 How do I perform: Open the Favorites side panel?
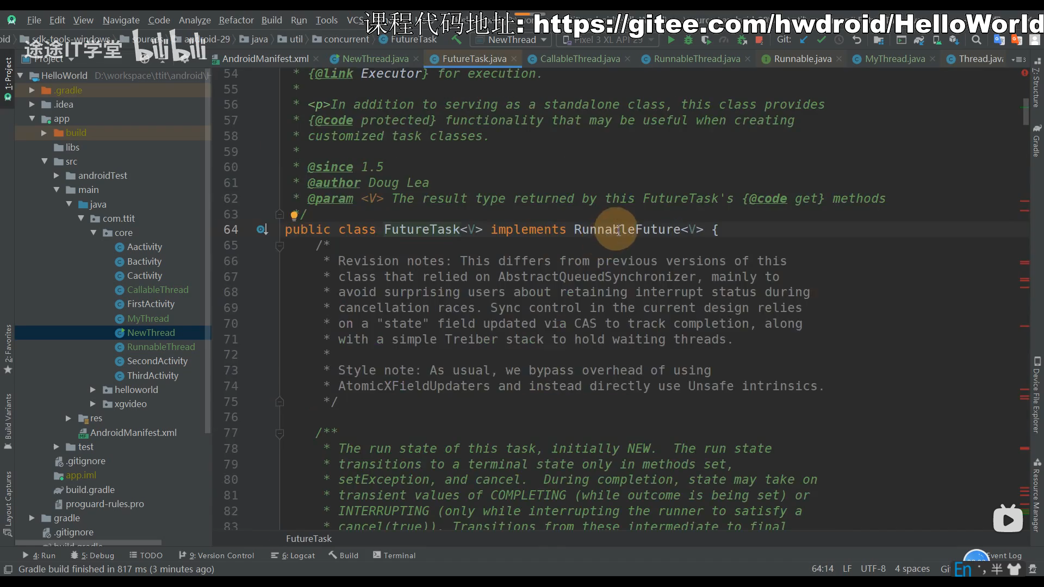click(x=8, y=349)
